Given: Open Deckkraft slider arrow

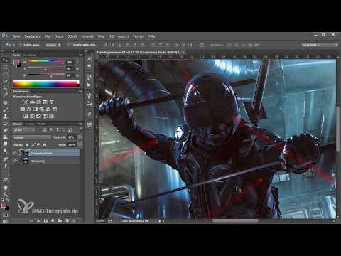Looking at the screenshot, I should [x=80, y=137].
